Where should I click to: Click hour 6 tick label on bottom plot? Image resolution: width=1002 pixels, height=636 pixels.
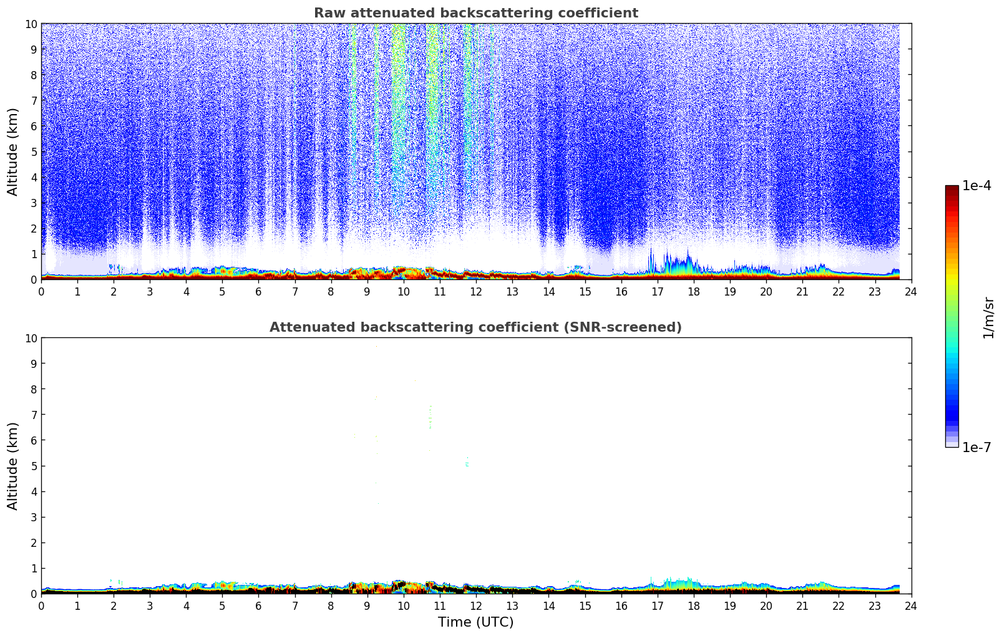(259, 606)
